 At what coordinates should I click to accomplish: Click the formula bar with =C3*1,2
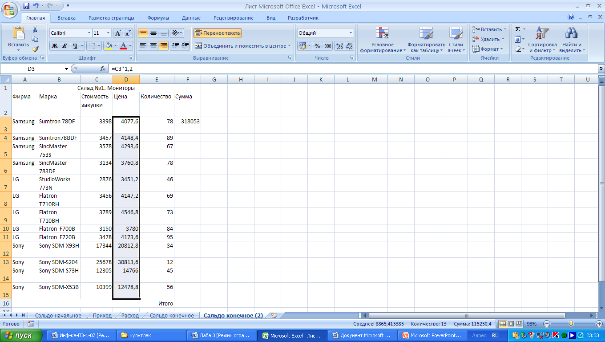(x=354, y=69)
